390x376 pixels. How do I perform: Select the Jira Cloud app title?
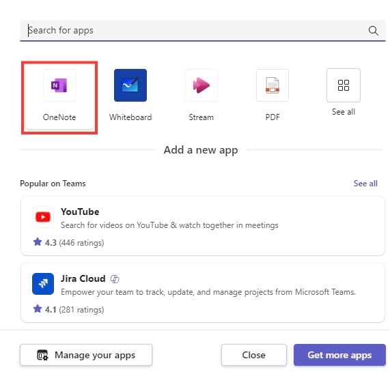pyautogui.click(x=83, y=278)
